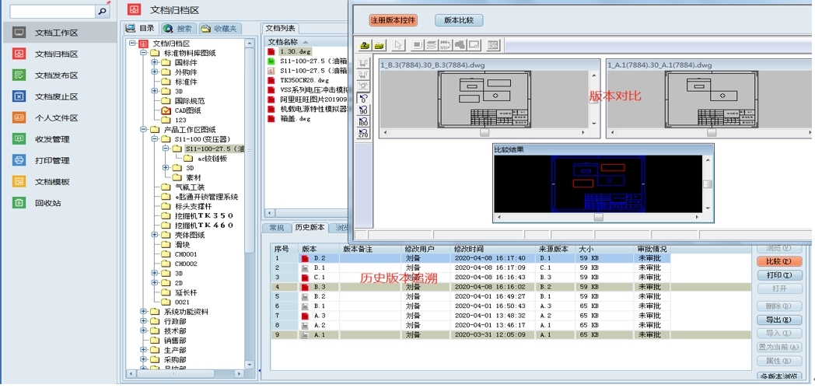The height and width of the screenshot is (388, 815).
Task: Switch to the 收藏夹 tab
Action: 219,28
